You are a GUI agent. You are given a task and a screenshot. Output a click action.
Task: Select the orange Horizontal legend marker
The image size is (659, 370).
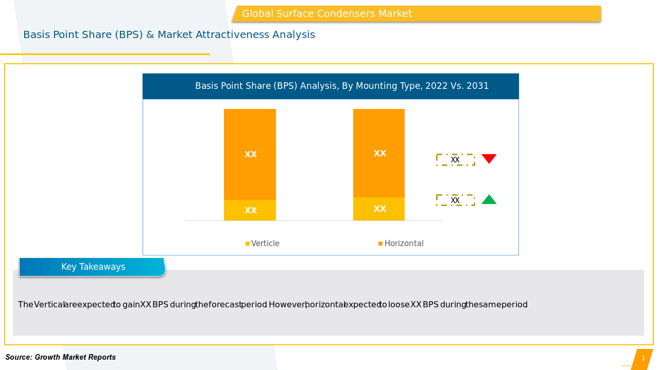coord(380,244)
